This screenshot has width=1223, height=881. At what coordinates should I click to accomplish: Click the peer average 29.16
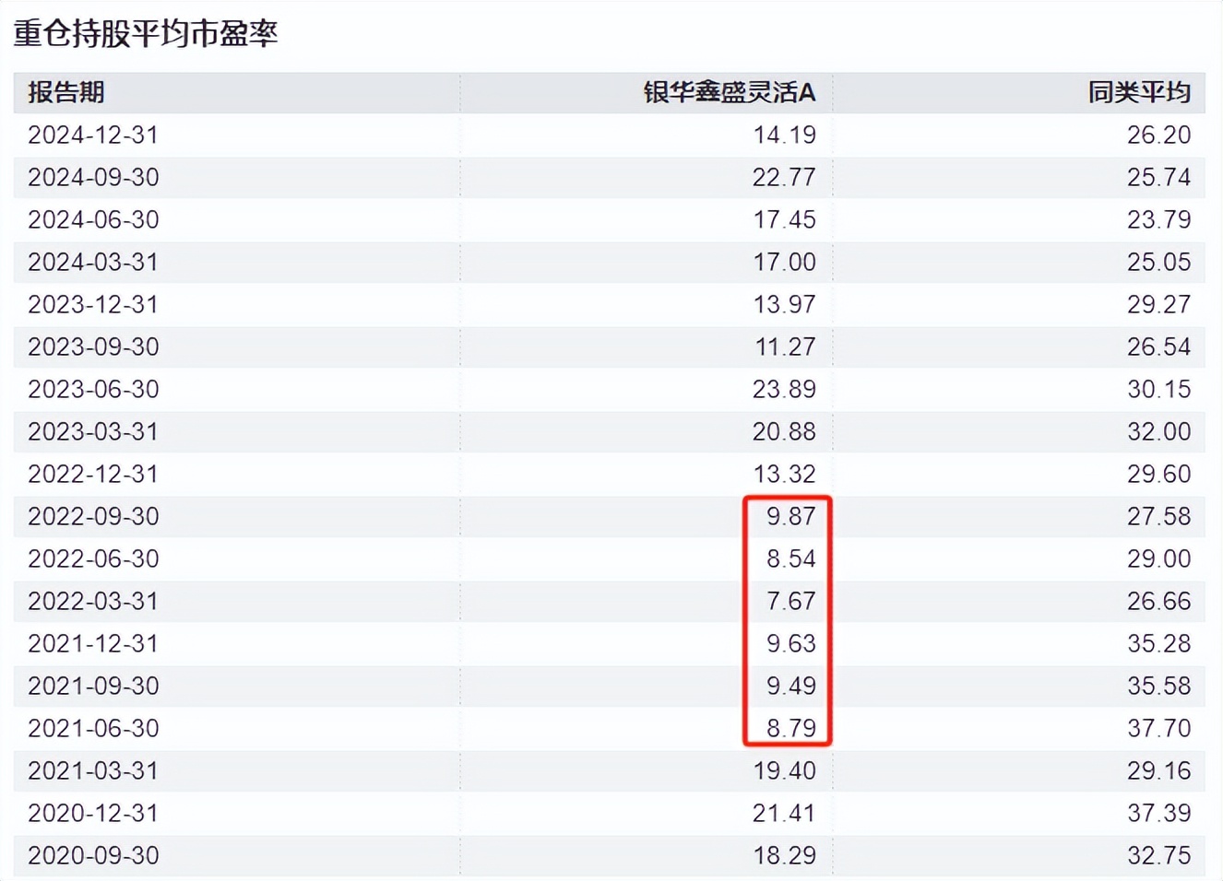1159,770
